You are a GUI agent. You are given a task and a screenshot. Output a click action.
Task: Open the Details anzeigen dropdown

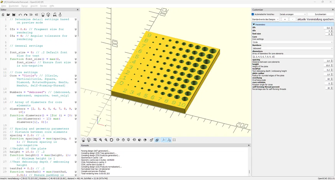click(x=293, y=14)
